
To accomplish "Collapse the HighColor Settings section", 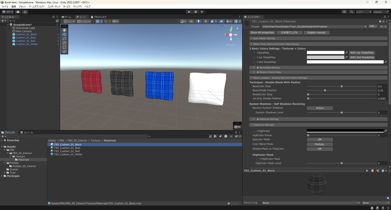I will [x=318, y=125].
